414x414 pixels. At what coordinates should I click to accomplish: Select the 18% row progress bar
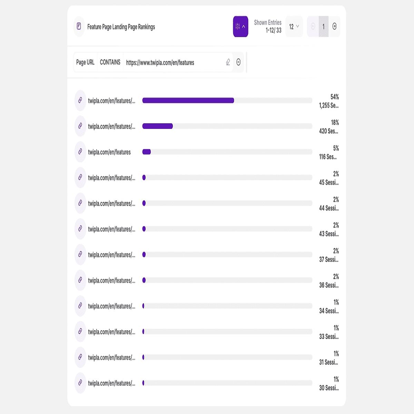227,126
